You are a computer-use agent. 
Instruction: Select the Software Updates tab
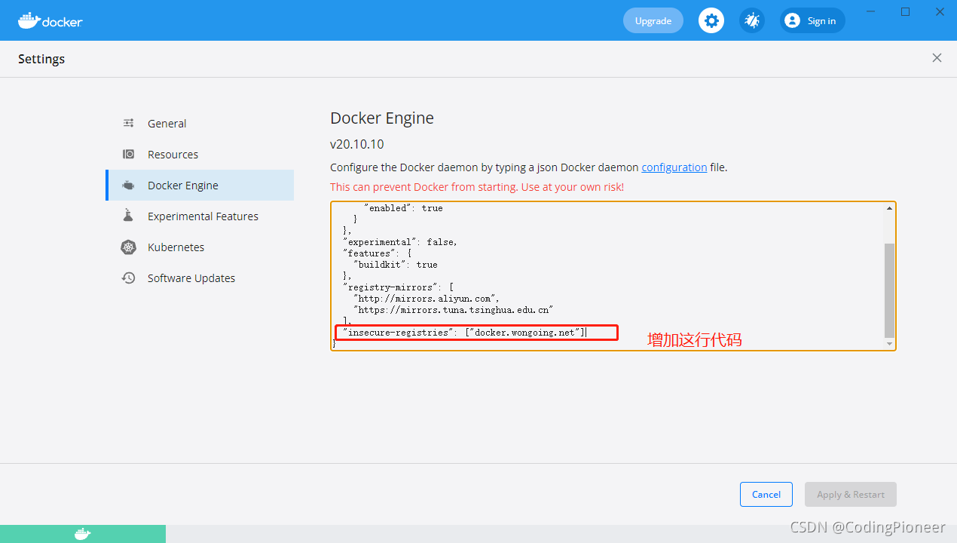click(x=200, y=278)
